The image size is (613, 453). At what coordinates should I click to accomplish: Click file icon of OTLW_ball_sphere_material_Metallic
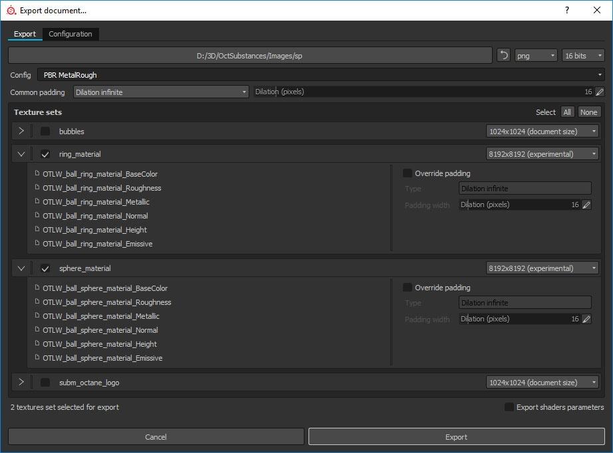tap(37, 315)
